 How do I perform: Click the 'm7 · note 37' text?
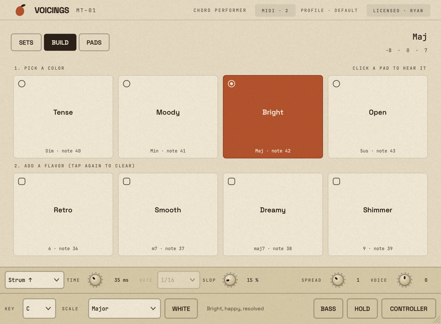(168, 249)
